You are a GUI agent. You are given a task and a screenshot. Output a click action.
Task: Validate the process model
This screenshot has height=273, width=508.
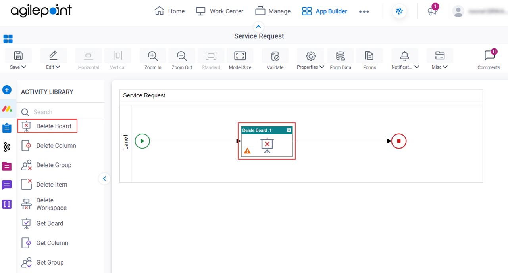(275, 60)
